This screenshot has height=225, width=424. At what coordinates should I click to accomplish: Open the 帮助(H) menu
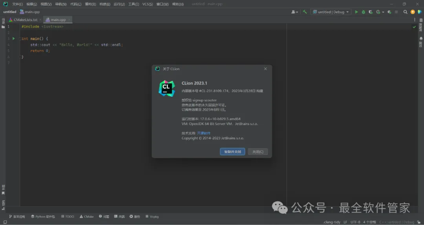[178, 4]
